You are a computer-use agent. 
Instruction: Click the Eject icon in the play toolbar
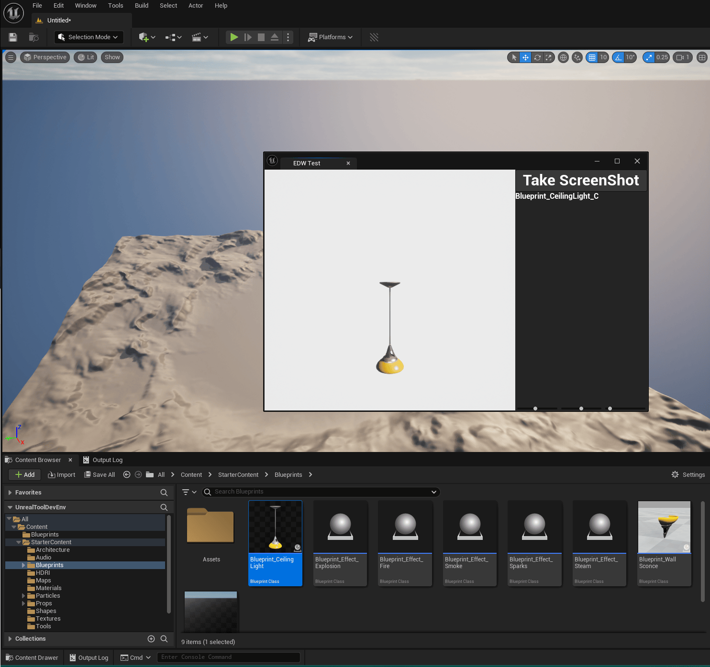pos(275,37)
